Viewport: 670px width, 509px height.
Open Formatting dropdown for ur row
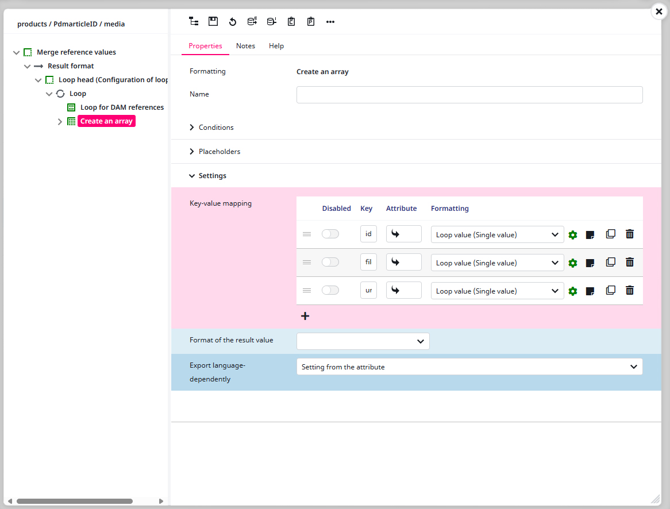click(x=498, y=291)
